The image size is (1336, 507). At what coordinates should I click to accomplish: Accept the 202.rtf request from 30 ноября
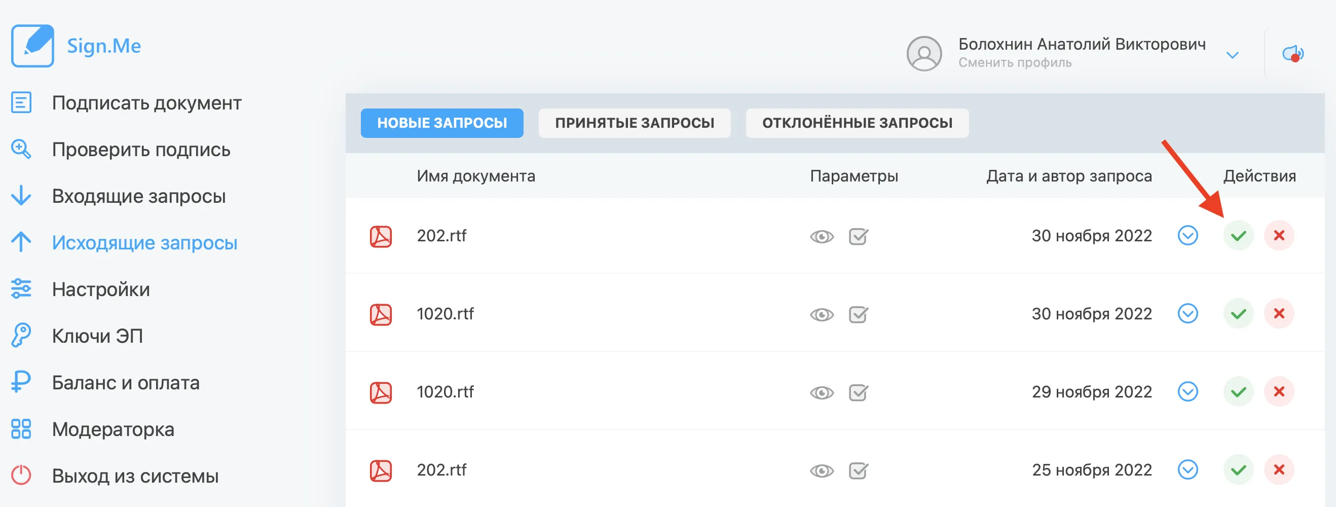[x=1239, y=236]
